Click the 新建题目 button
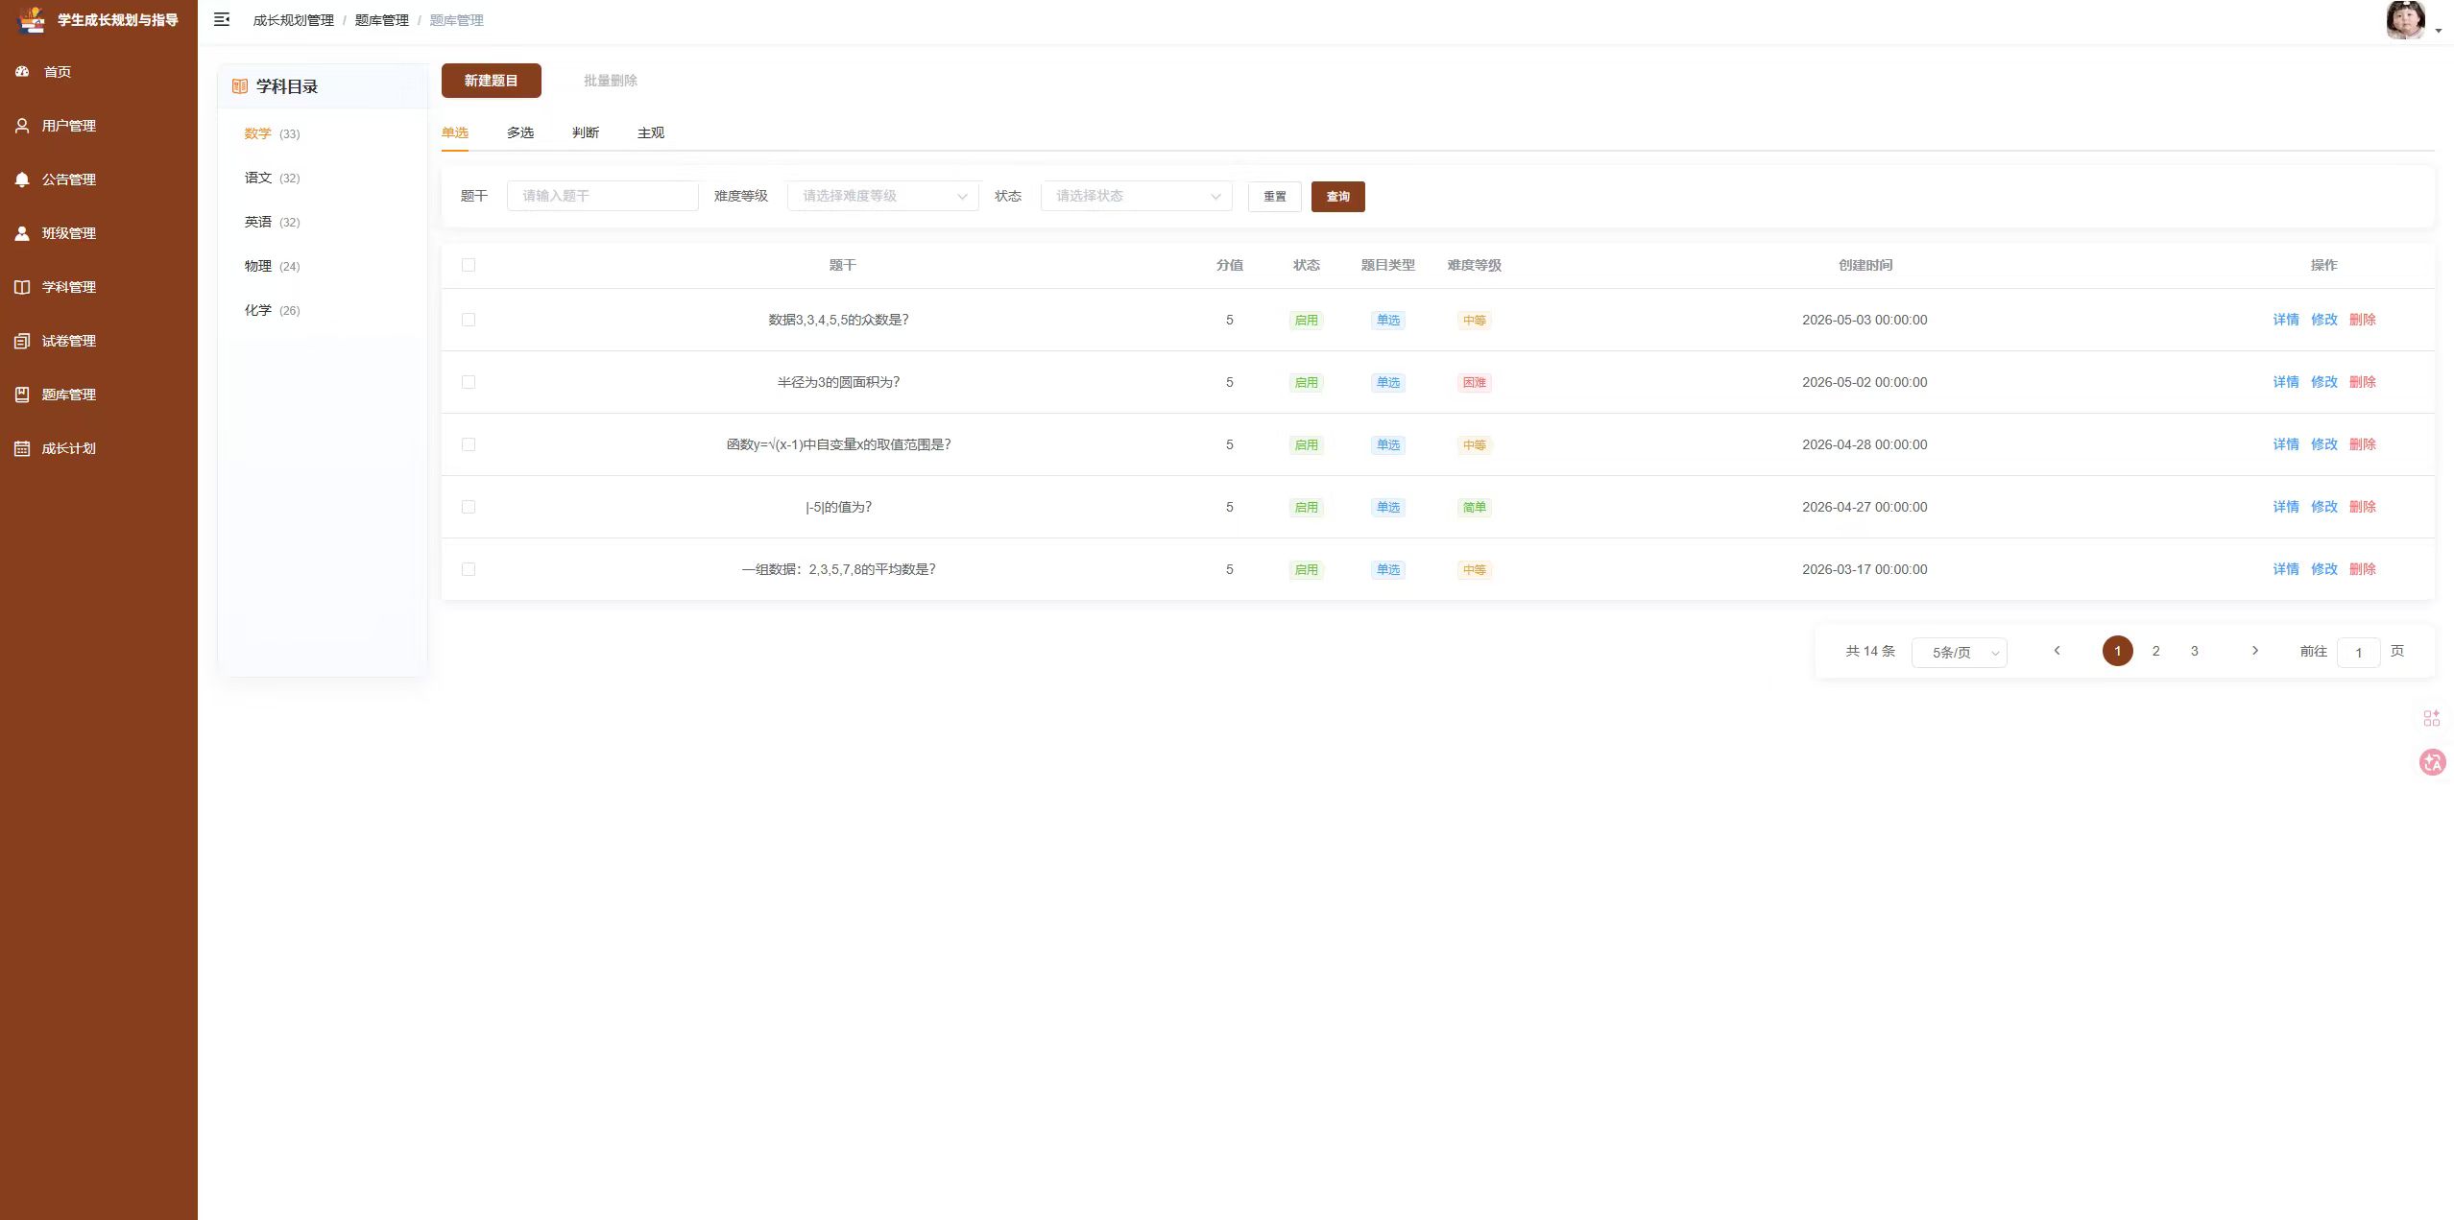Image resolution: width=2454 pixels, height=1220 pixels. 492,81
